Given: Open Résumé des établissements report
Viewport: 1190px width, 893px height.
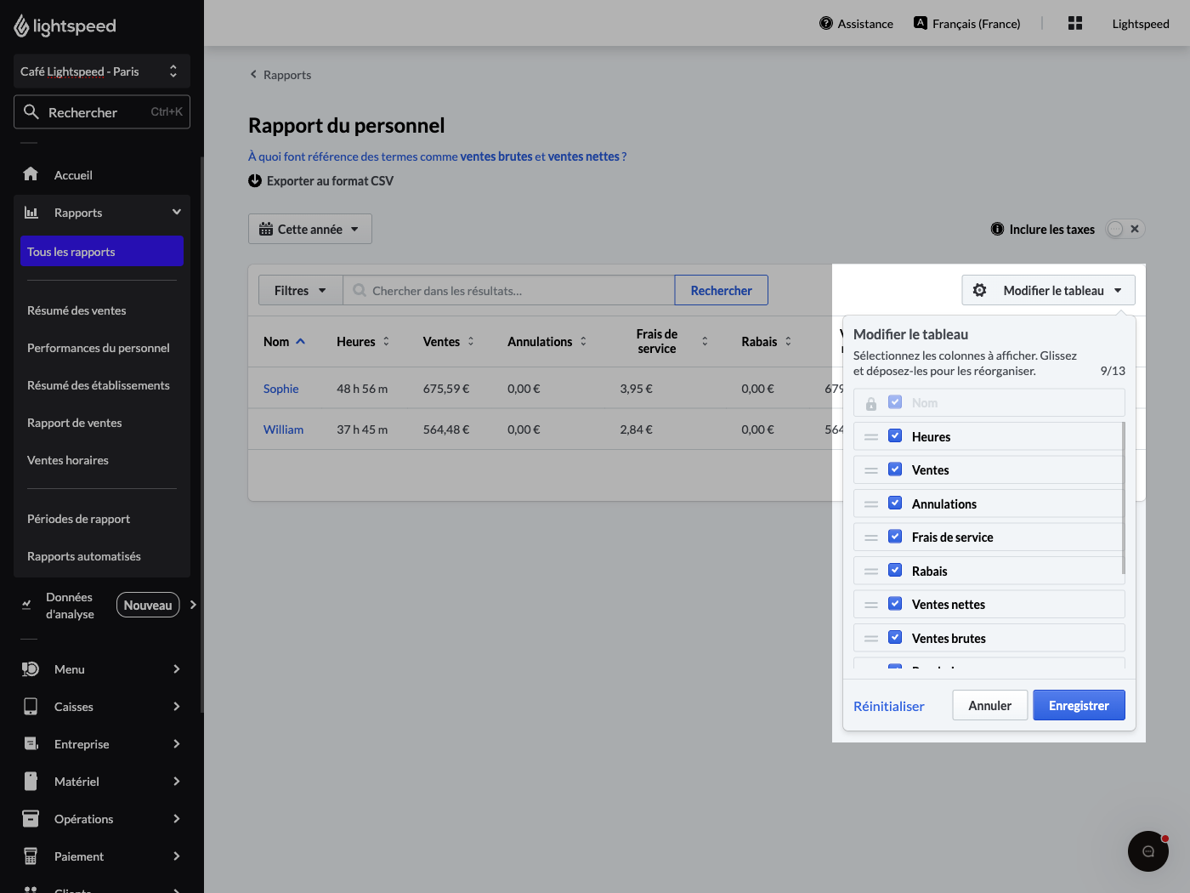Looking at the screenshot, I should point(99,385).
